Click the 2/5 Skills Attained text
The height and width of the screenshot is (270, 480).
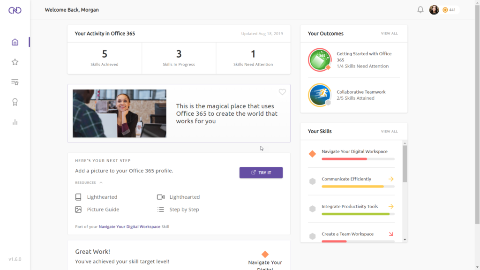pos(355,98)
